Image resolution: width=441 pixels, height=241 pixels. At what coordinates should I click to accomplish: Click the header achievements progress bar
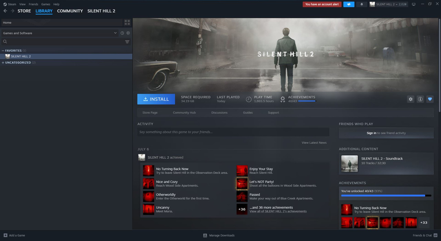(x=307, y=101)
